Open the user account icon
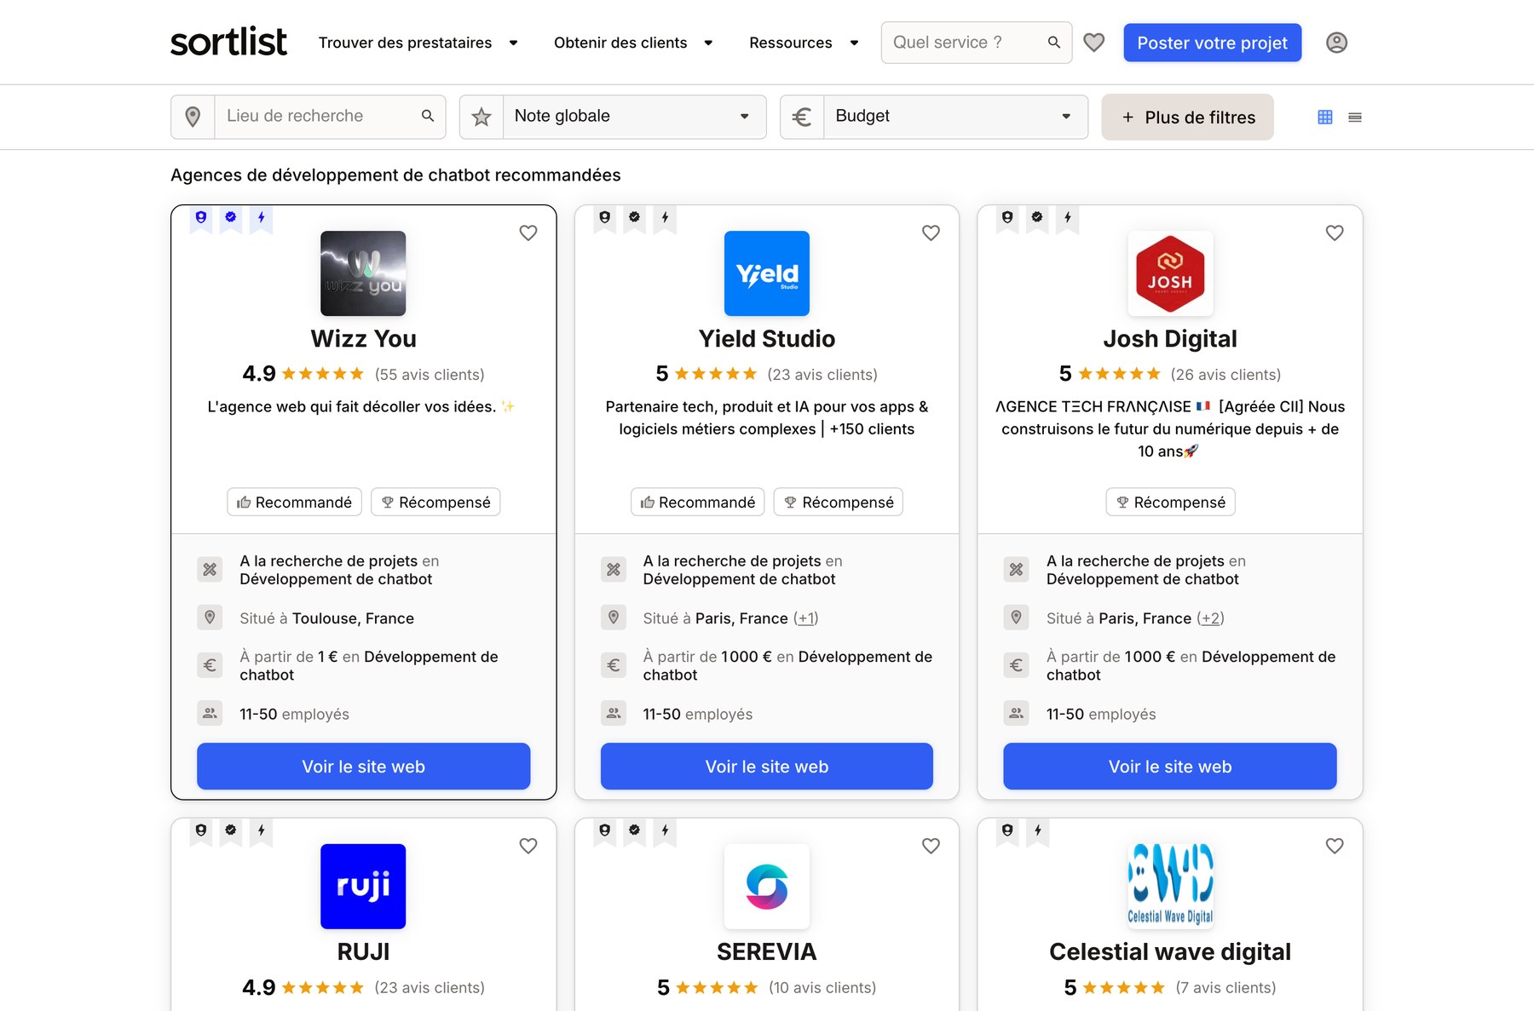 pos(1336,43)
